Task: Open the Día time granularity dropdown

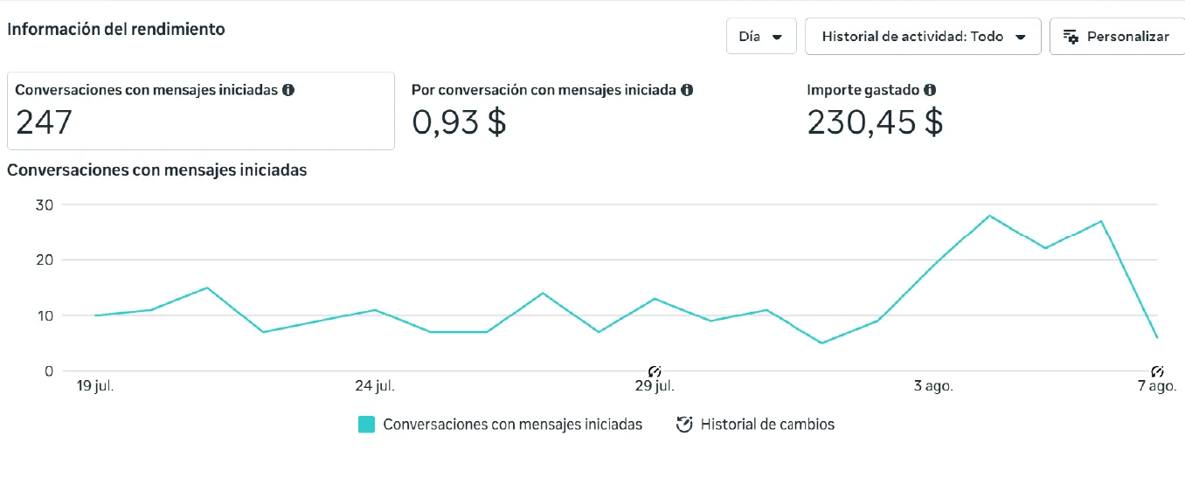Action: (761, 37)
